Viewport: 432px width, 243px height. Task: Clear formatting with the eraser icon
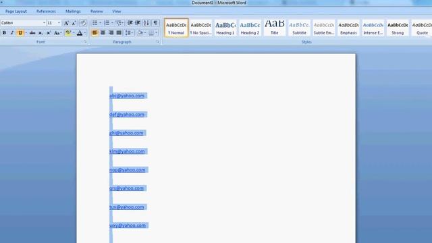click(x=83, y=23)
